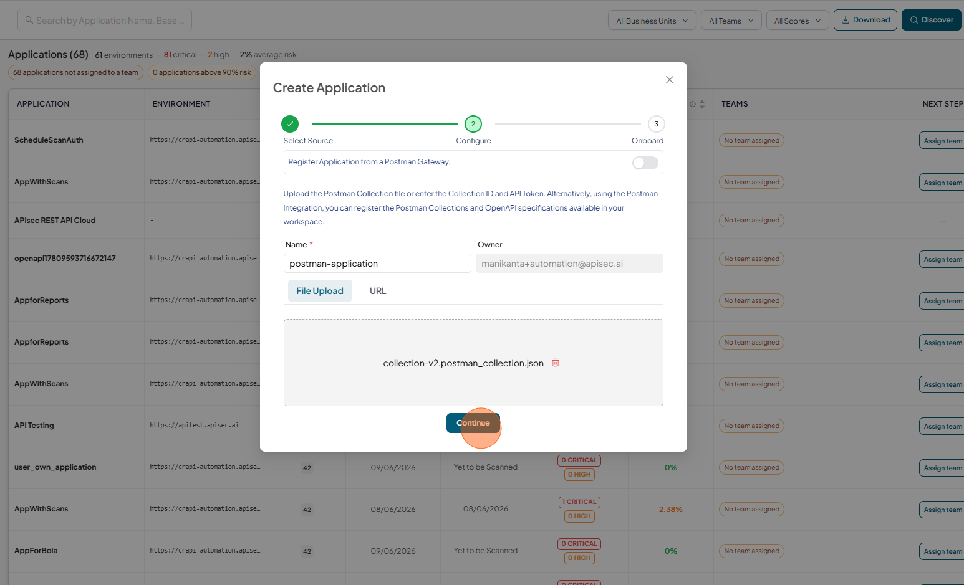Click the Download button
This screenshot has height=585, width=964.
pyautogui.click(x=865, y=20)
